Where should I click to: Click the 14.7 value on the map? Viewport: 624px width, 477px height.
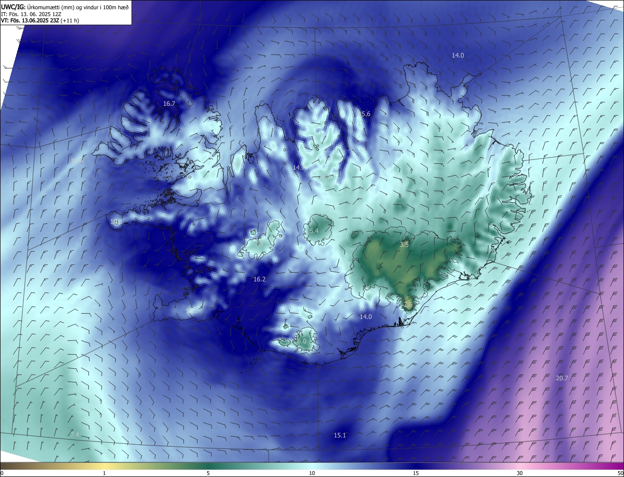click(298, 167)
